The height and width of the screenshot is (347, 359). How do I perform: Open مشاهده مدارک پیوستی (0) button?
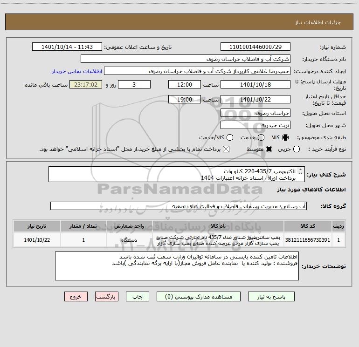coord(199,297)
